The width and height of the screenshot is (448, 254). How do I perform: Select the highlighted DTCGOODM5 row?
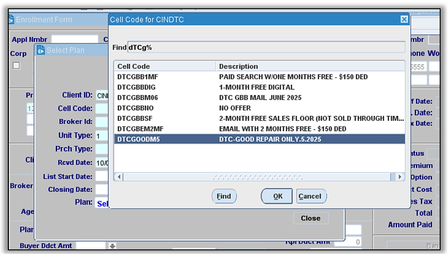pos(259,139)
